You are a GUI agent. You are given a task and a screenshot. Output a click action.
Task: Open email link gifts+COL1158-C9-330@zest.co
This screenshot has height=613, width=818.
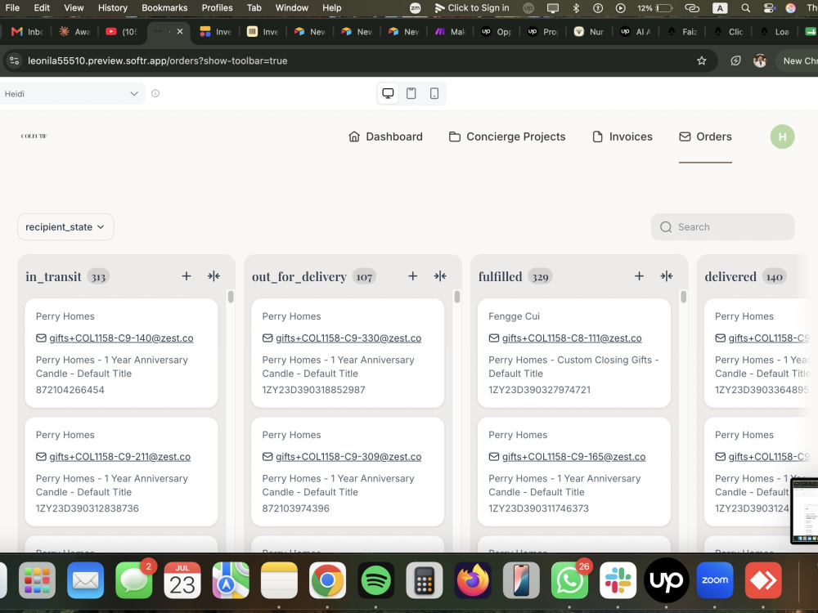click(348, 338)
